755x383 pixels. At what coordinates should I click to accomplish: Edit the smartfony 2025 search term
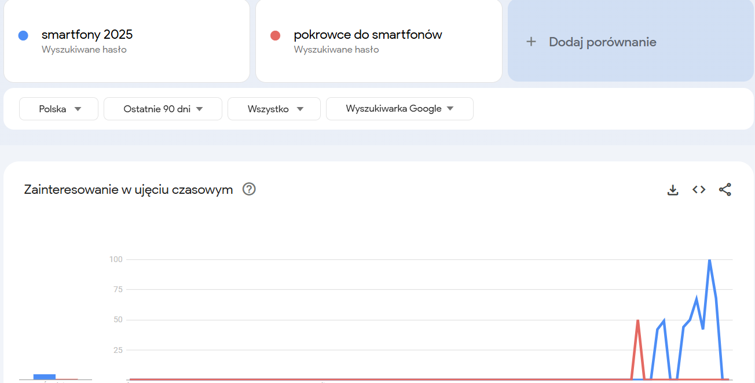click(87, 35)
